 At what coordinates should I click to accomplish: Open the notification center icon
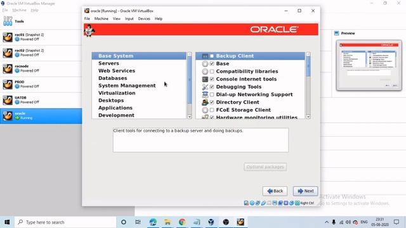point(396,222)
